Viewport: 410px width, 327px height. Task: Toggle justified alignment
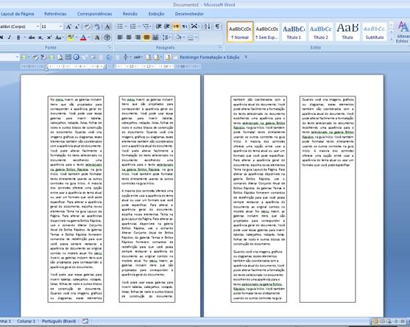point(146,38)
